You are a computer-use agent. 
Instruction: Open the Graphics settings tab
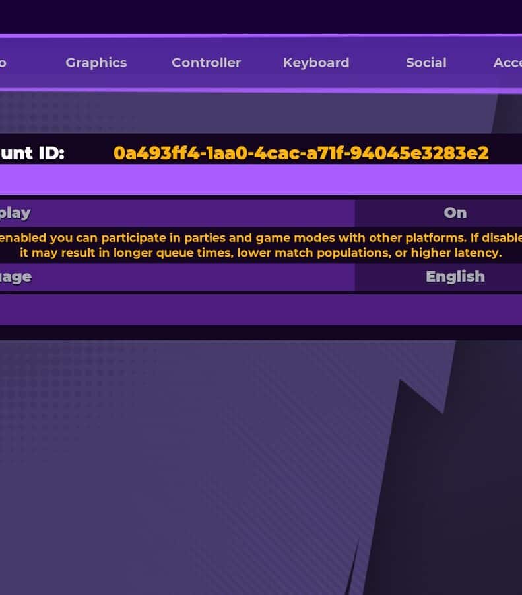[x=96, y=63]
